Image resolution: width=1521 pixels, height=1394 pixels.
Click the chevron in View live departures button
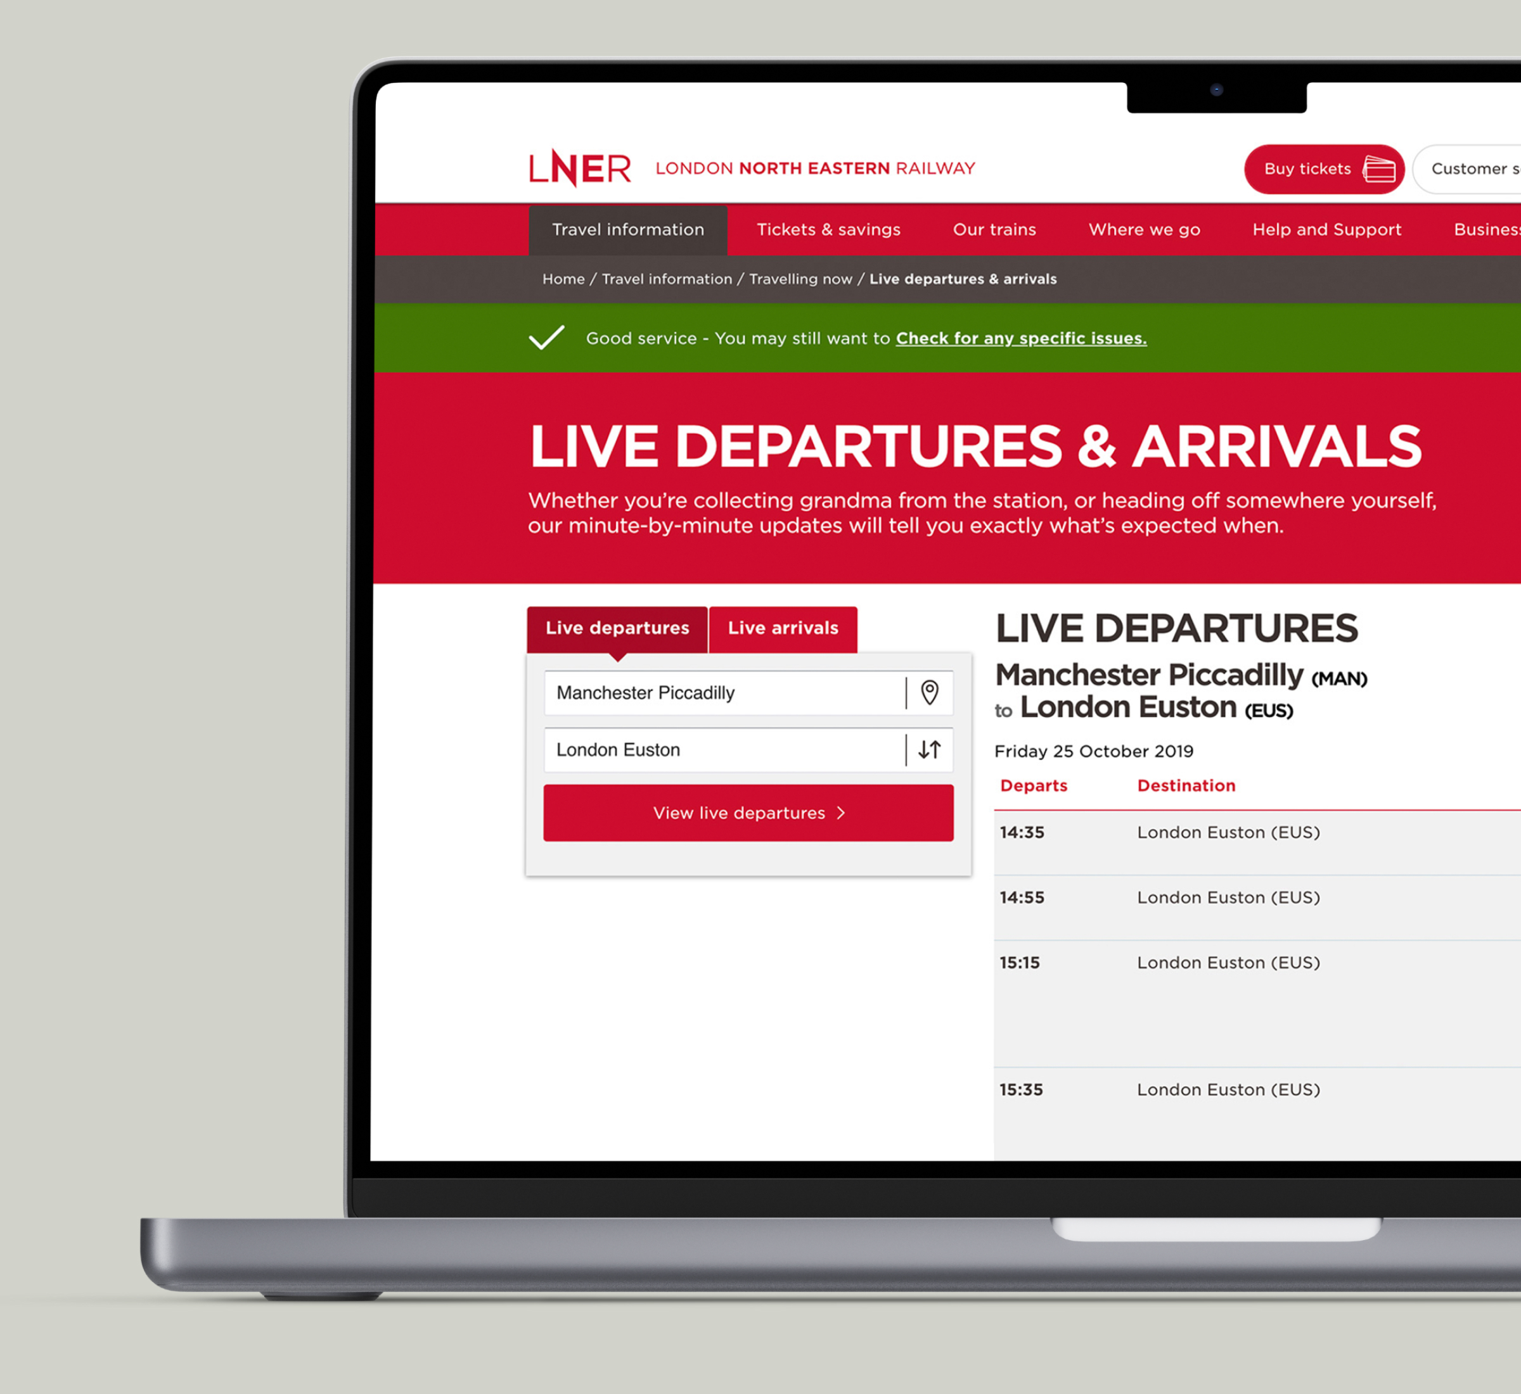click(x=844, y=813)
